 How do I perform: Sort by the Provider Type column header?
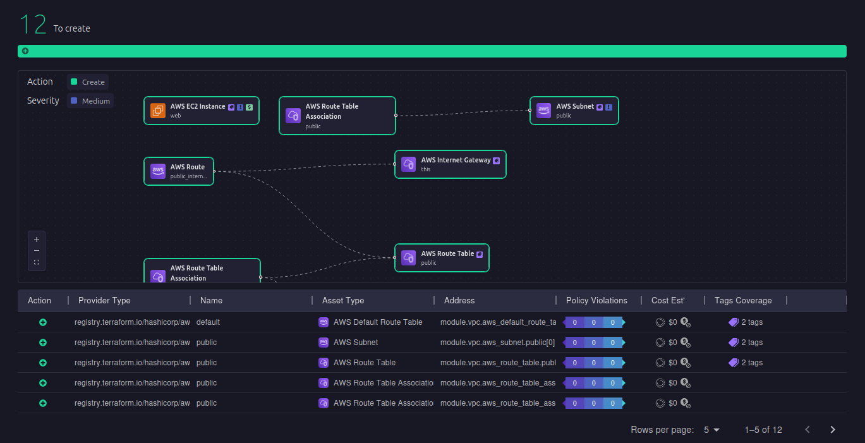(104, 301)
